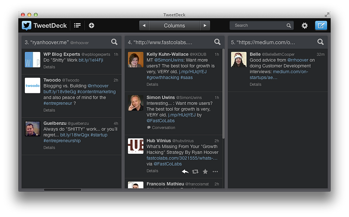Click the Belle username
The height and width of the screenshot is (217, 349).
coord(255,55)
